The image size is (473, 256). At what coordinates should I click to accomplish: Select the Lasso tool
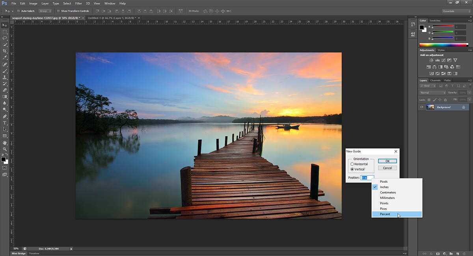[x=5, y=38]
